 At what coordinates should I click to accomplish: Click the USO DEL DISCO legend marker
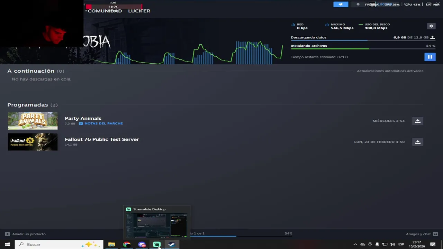pyautogui.click(x=361, y=25)
